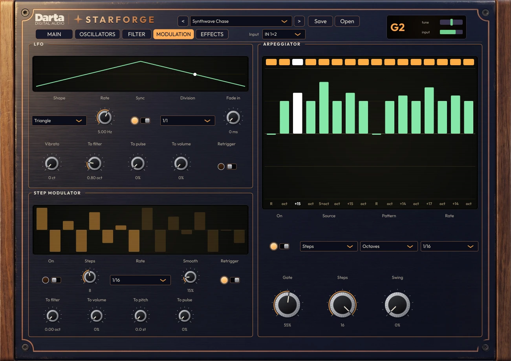Click the Arpeggiator Gate knob
This screenshot has width=511, height=361.
coord(287,304)
